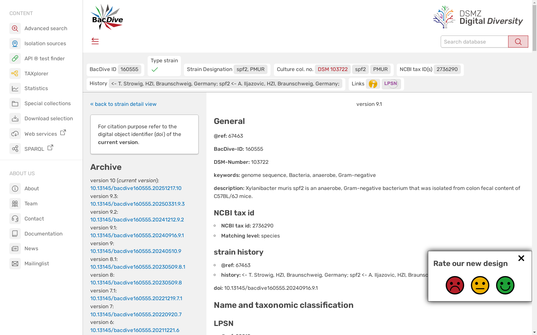
Task: Click SPARQL share-nodes icon
Action: (15, 149)
